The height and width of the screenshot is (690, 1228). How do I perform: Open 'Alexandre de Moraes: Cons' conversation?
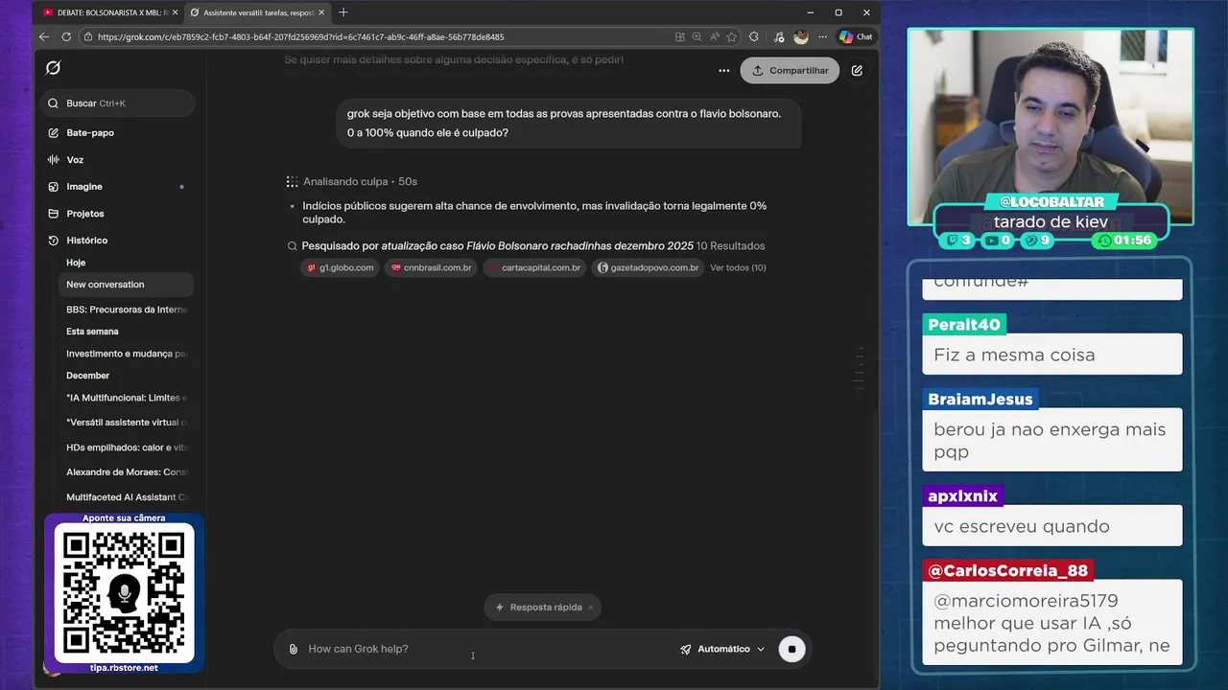coord(126,472)
